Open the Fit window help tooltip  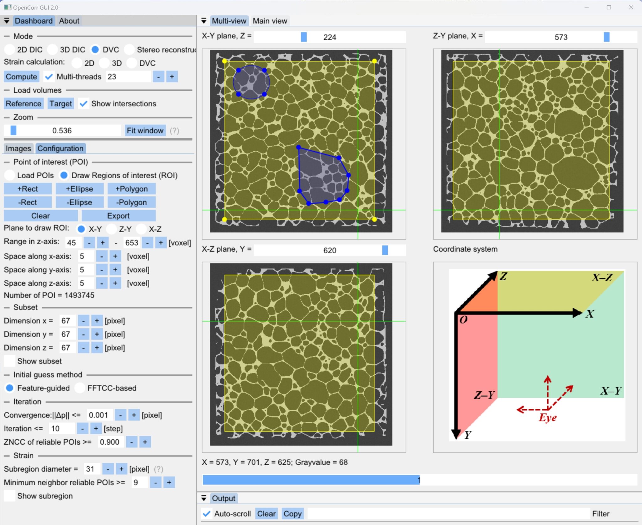click(174, 130)
